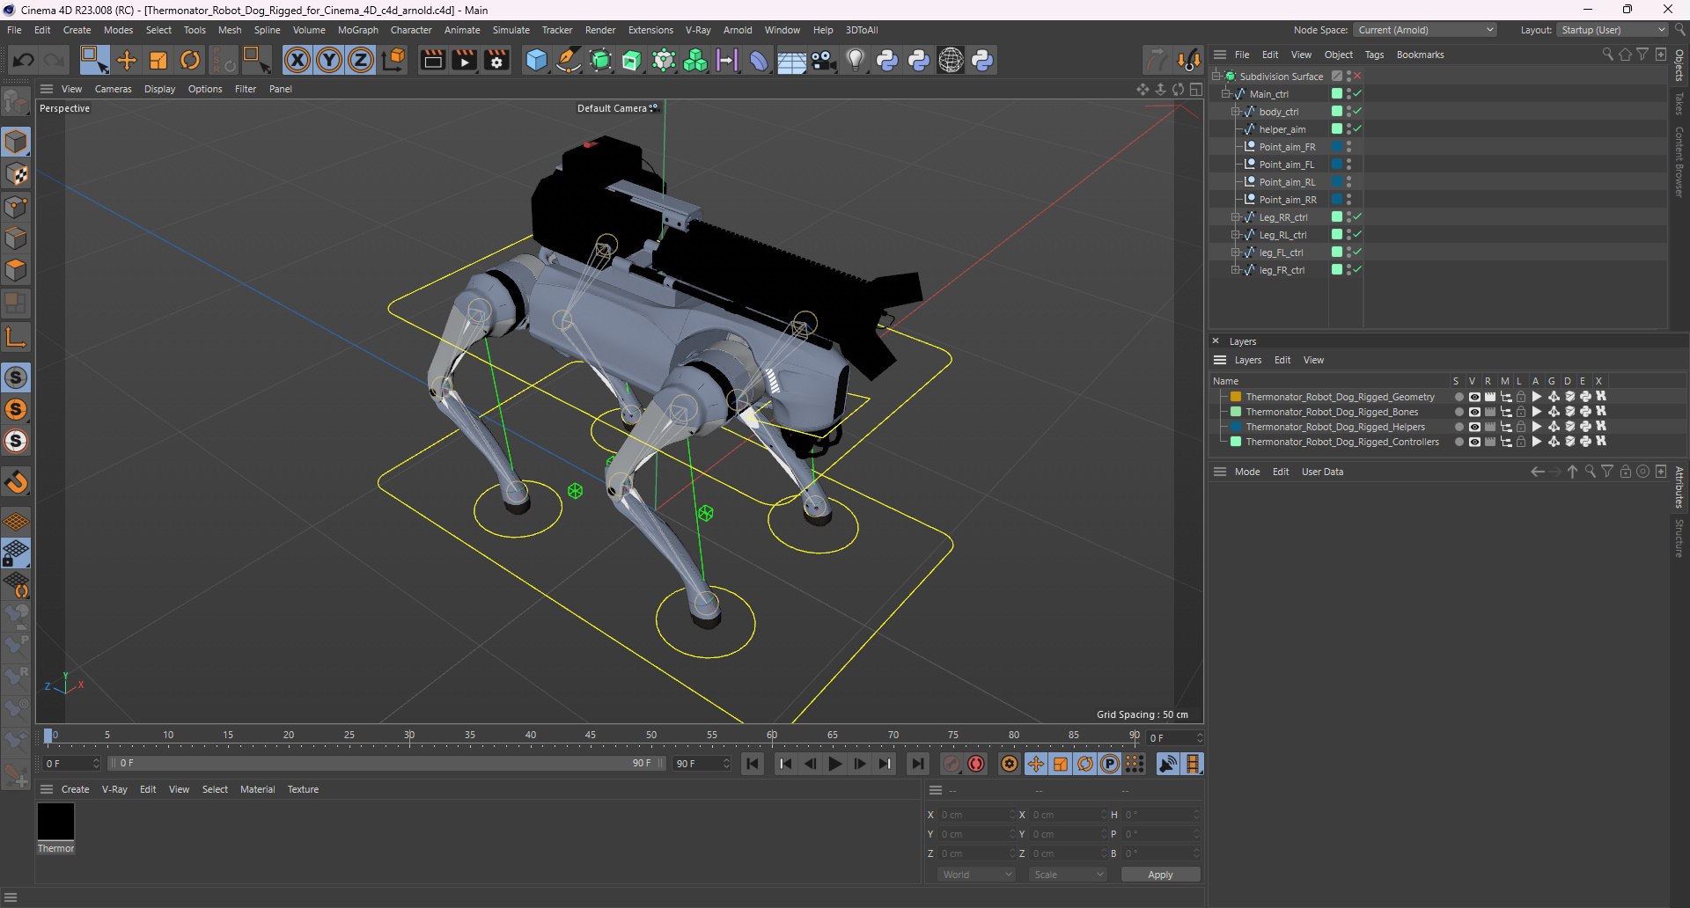Click Go to Start of animation
The width and height of the screenshot is (1690, 908).
(x=753, y=764)
